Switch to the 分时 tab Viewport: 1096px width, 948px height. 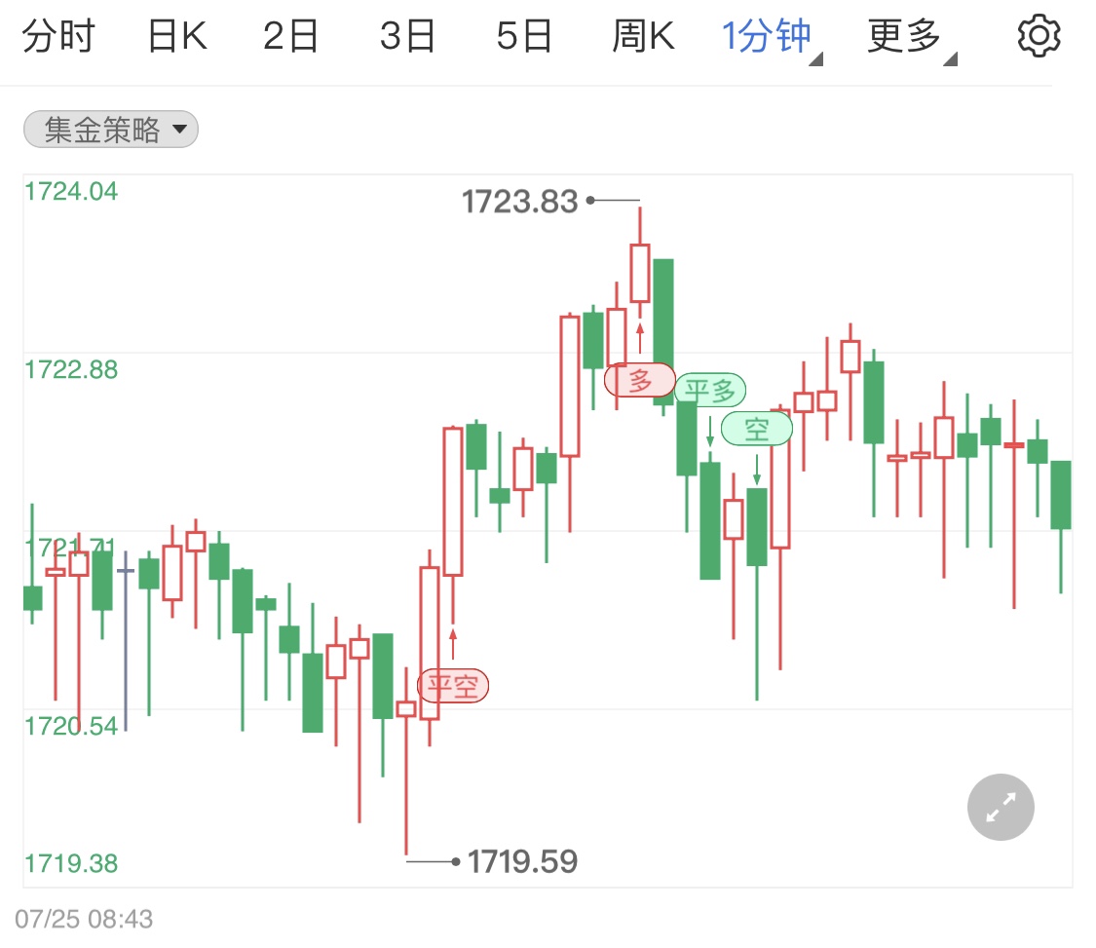coord(58,38)
